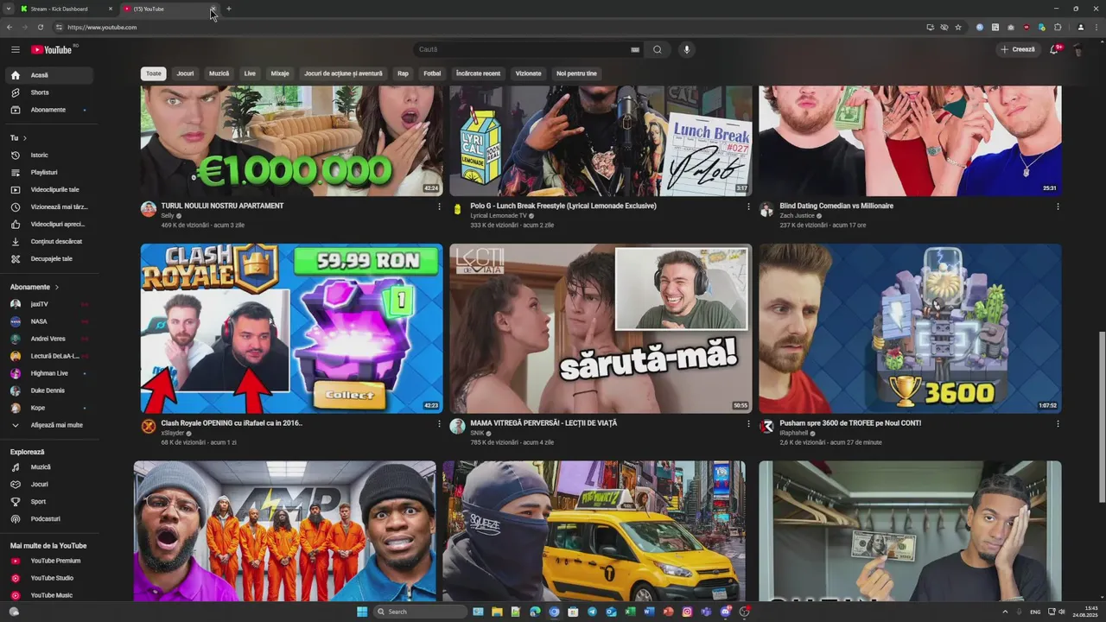Screen dimensions: 1106x622
Task: Click the install app icon in the address bar
Action: (930, 27)
